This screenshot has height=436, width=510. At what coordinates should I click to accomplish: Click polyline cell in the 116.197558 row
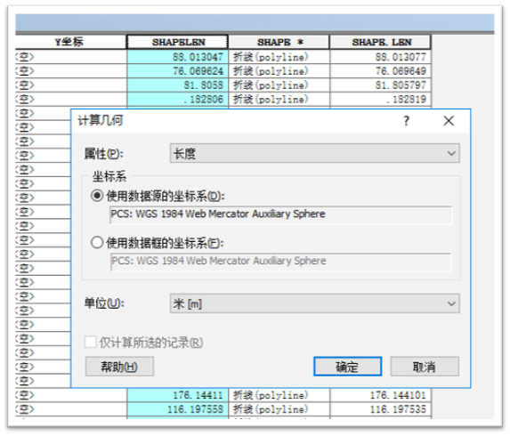(x=279, y=409)
